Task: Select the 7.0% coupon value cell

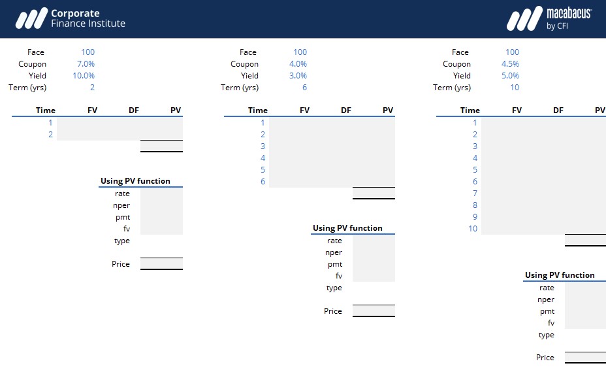Action: (x=84, y=64)
